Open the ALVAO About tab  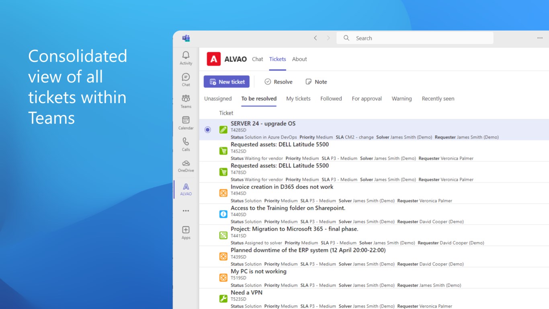click(x=299, y=59)
